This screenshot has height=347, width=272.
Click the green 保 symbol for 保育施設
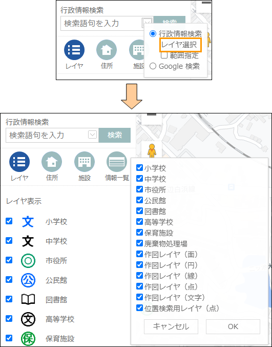(x=28, y=339)
